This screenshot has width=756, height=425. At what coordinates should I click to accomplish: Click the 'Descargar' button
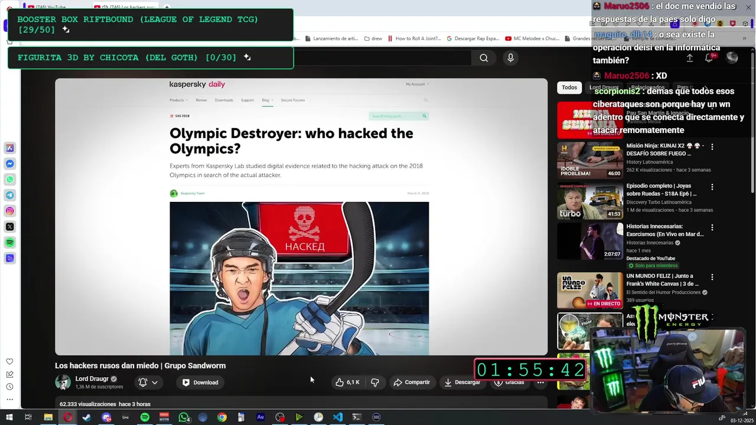tap(462, 382)
